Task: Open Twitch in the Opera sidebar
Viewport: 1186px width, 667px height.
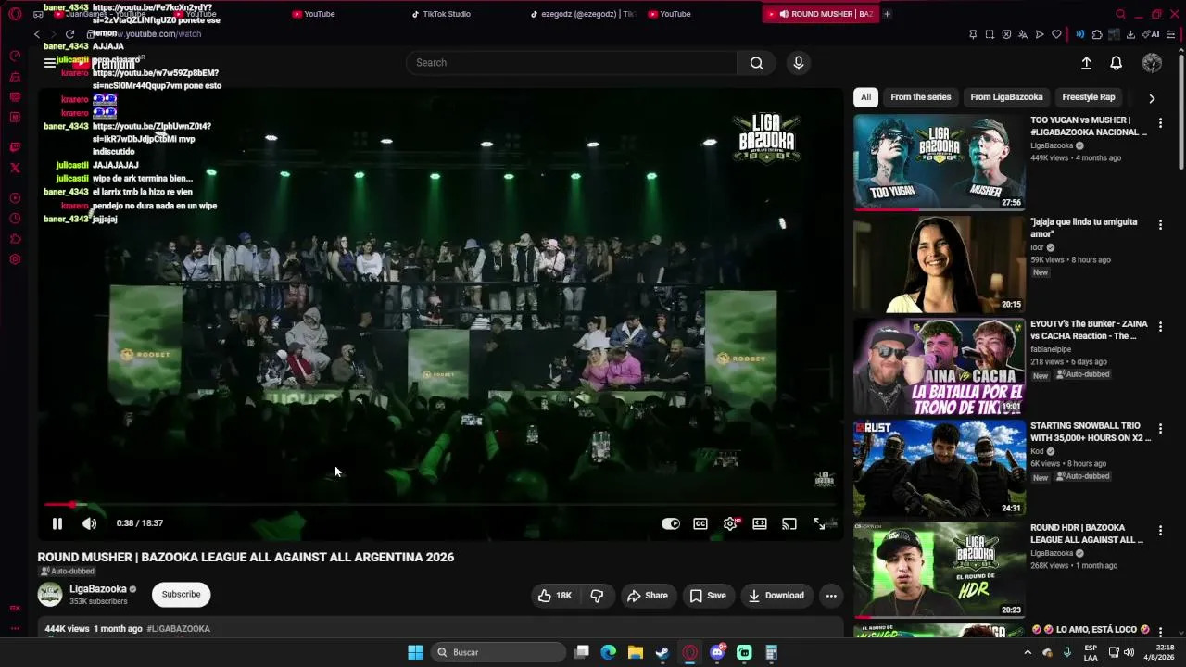Action: click(x=15, y=147)
